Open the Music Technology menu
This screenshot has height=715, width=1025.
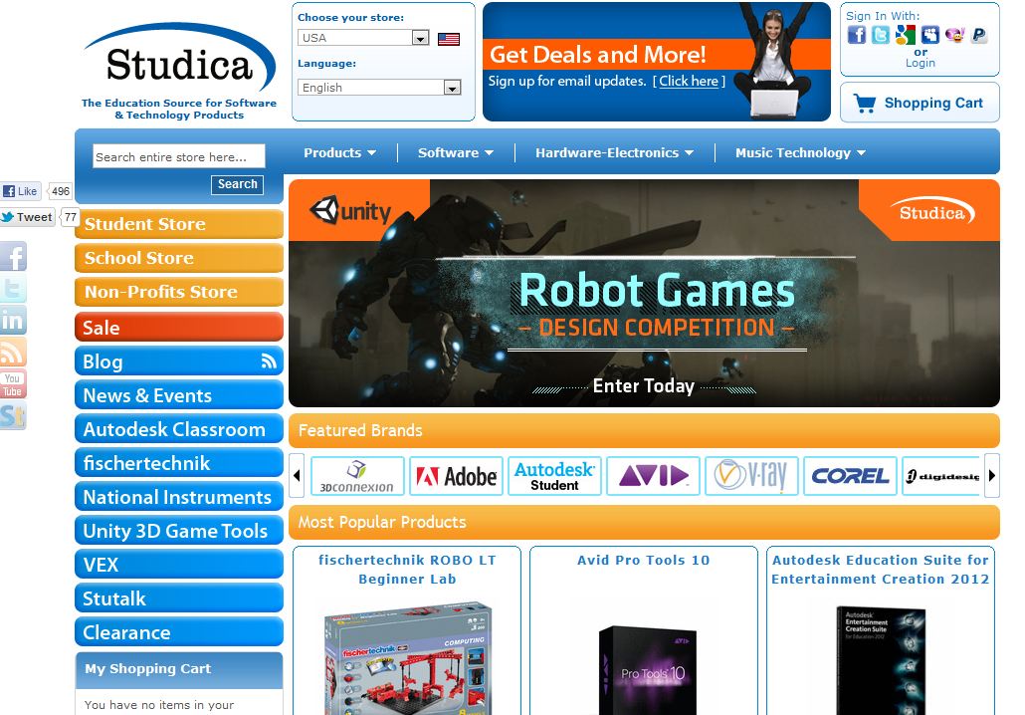[x=800, y=152]
